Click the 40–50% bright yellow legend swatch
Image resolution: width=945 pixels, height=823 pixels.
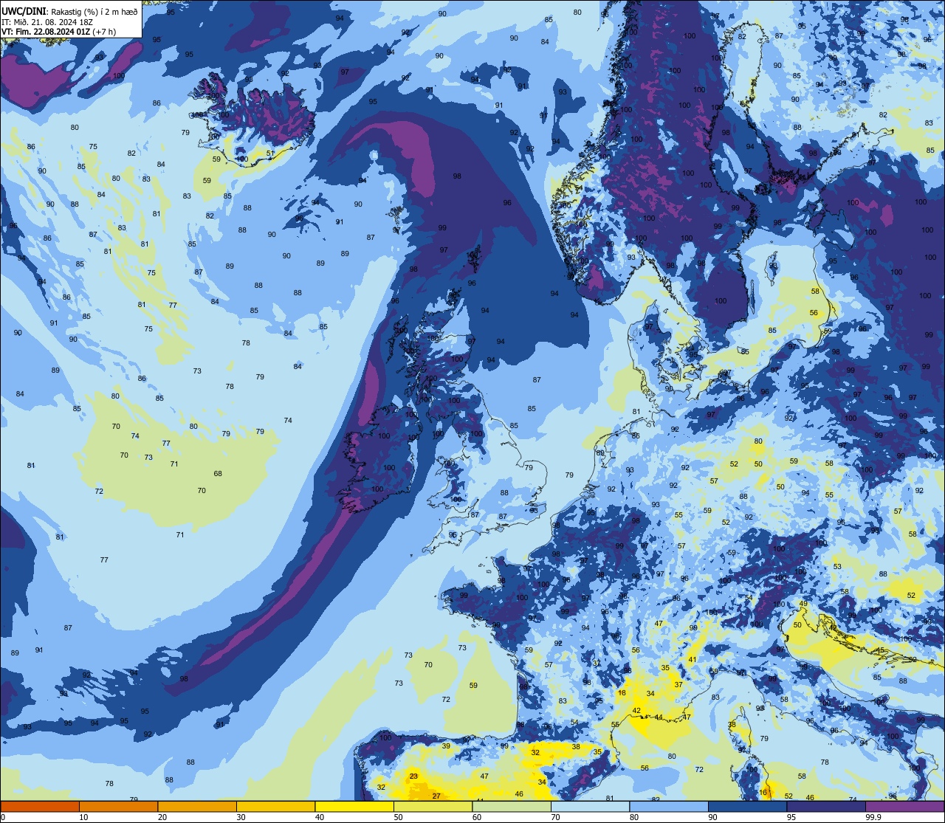click(354, 806)
